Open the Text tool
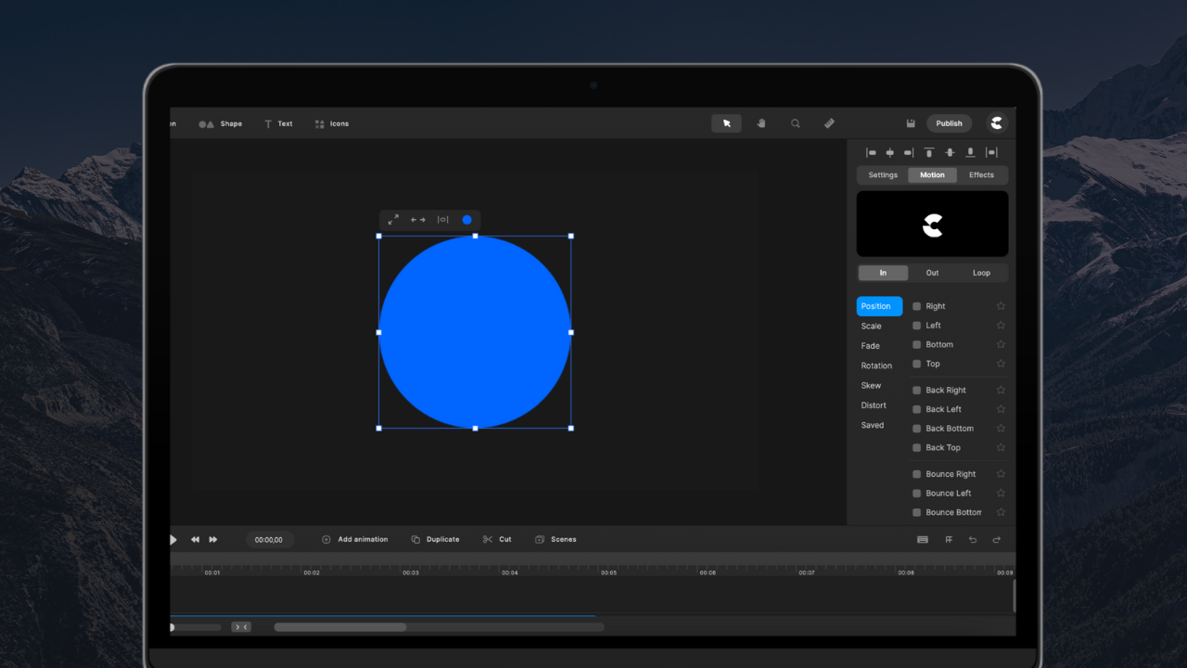 [278, 123]
